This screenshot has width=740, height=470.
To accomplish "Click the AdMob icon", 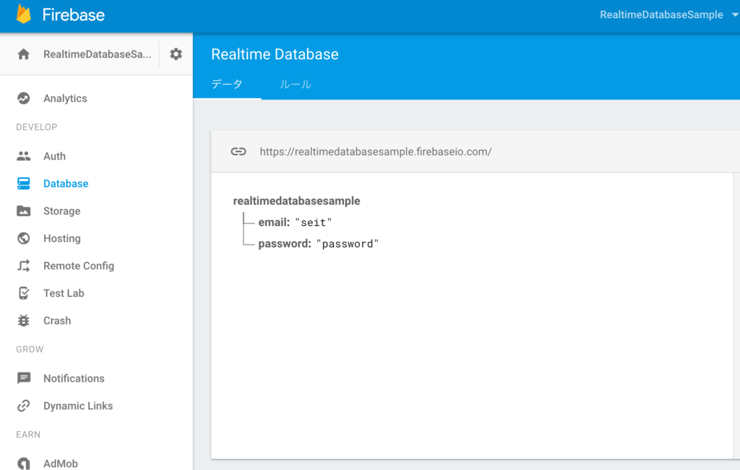I will [24, 464].
